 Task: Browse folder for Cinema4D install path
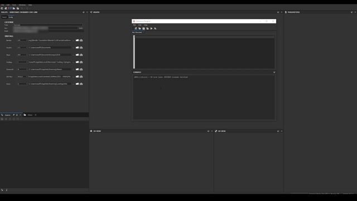[x=77, y=69]
